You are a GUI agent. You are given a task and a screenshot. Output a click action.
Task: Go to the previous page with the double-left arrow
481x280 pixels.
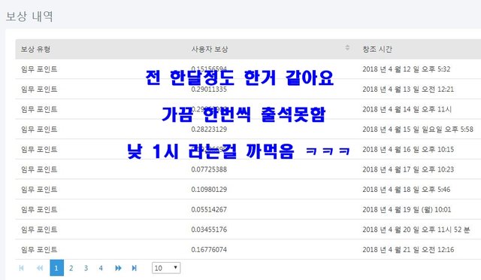[x=40, y=268]
